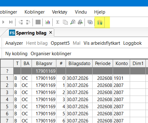Open the bar chart icon
The height and width of the screenshot is (123, 148).
tap(48, 22)
